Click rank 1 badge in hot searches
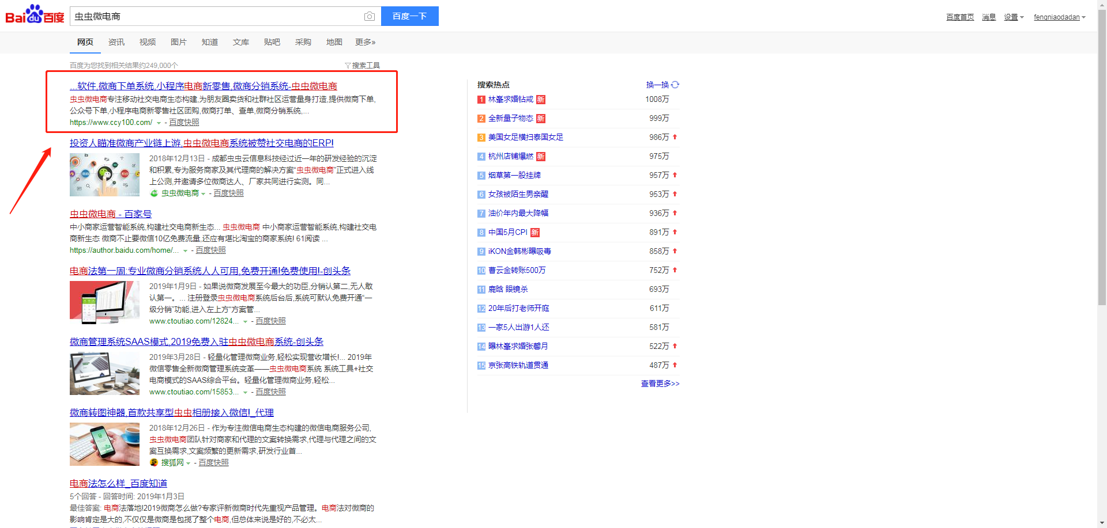1107x528 pixels. (x=481, y=100)
